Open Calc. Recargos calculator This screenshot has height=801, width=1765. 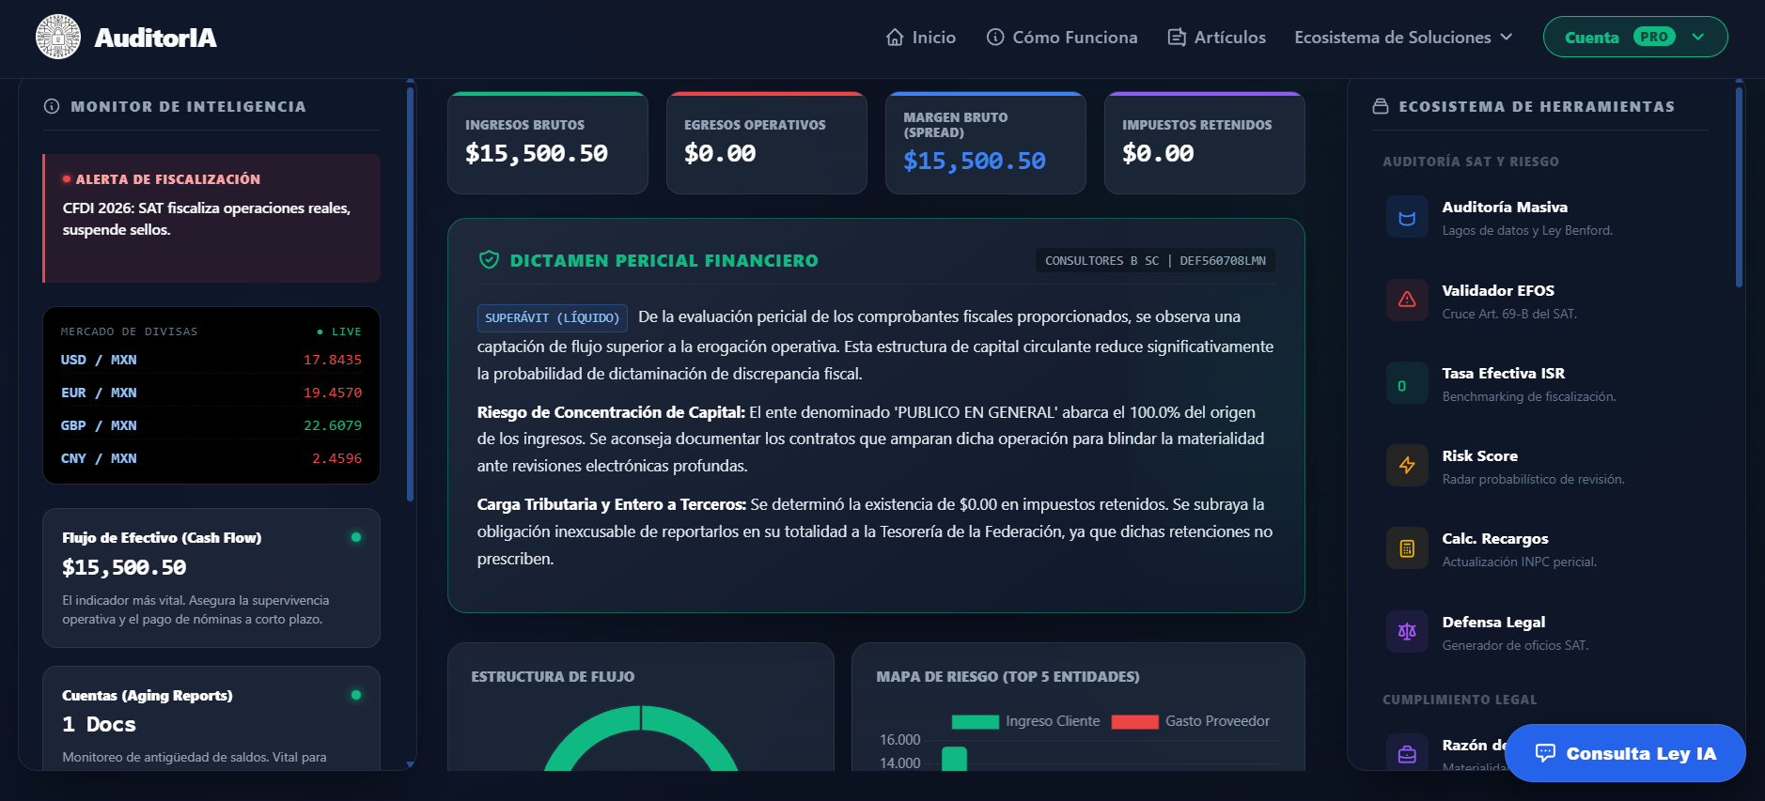point(1541,548)
